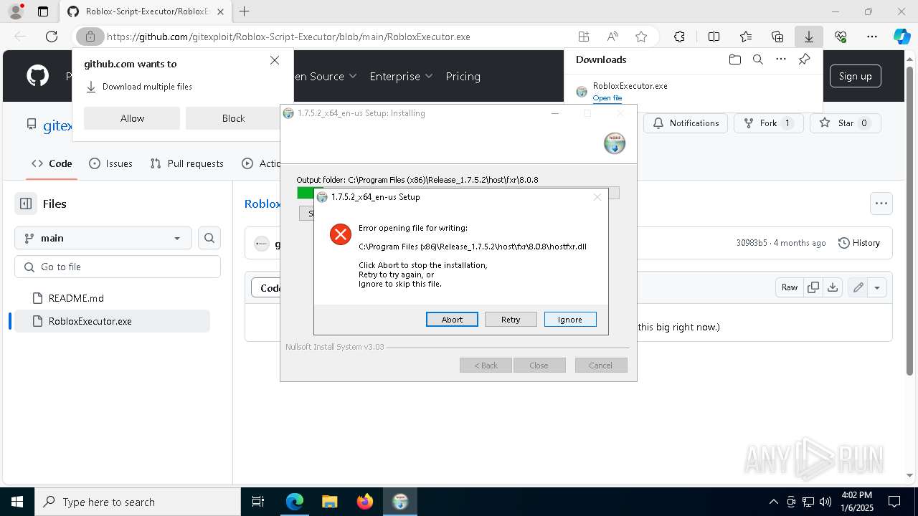This screenshot has width=918, height=516.
Task: Open the notification center icon
Action: click(894, 502)
